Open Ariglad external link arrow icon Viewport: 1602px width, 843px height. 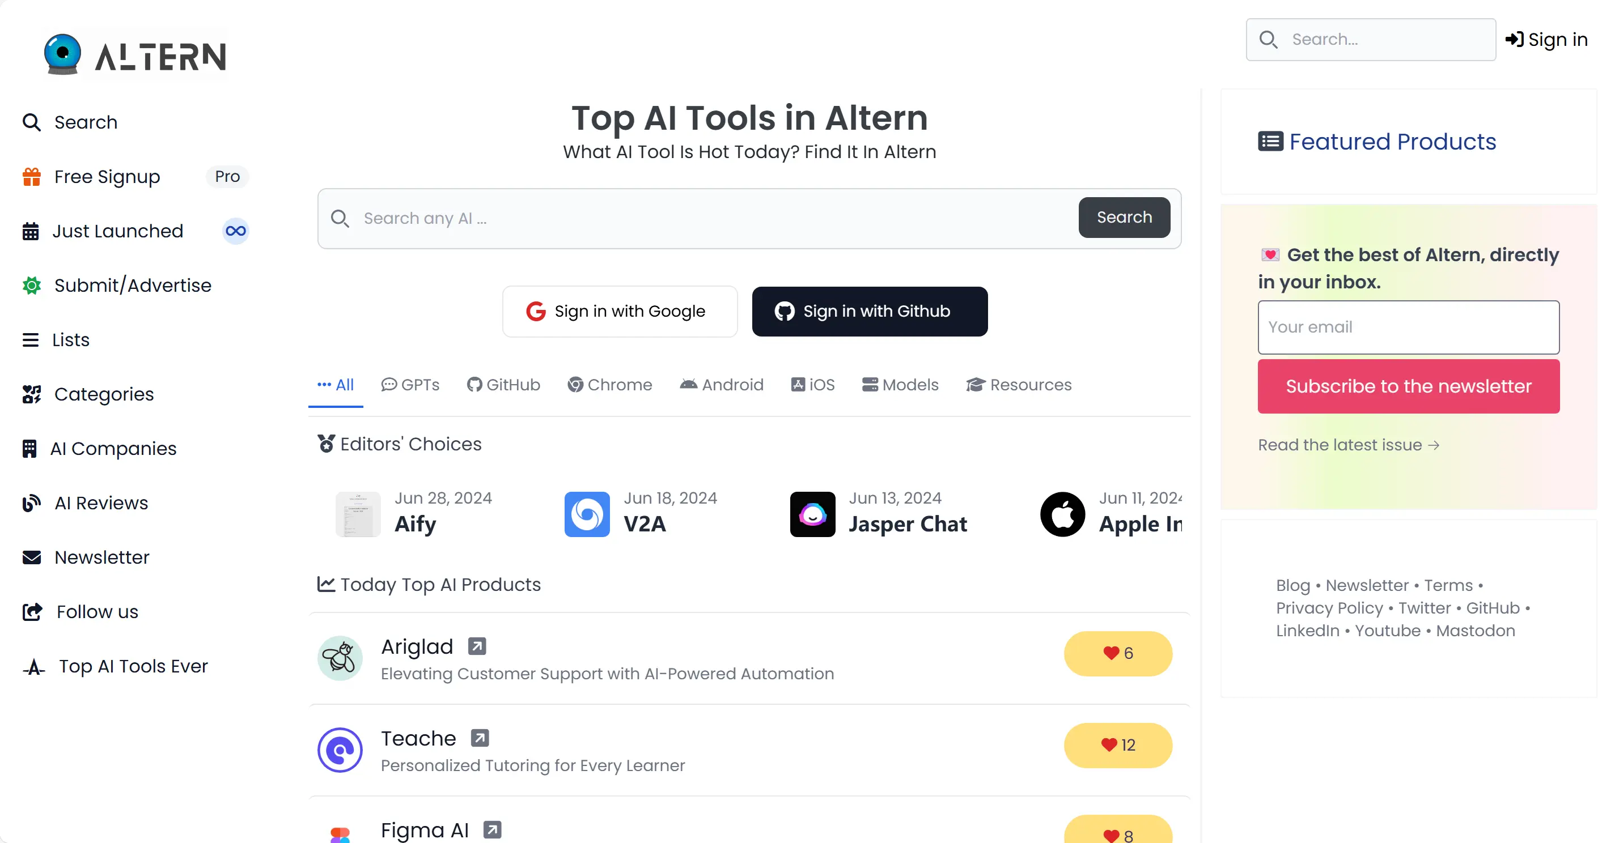coord(477,646)
